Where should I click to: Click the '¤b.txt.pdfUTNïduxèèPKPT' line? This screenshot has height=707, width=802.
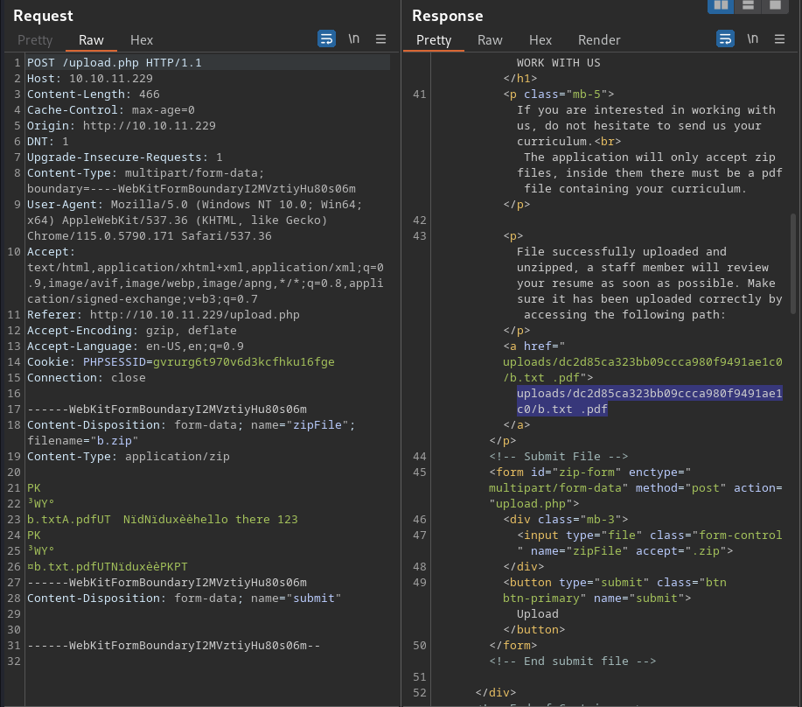107,567
